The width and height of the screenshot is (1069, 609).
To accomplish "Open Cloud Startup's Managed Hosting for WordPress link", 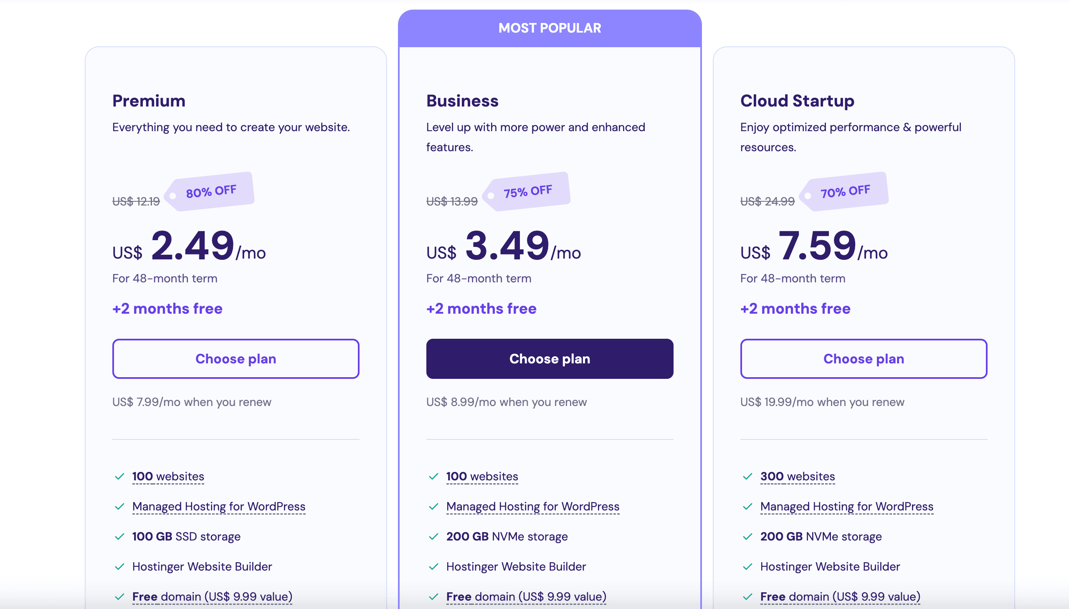I will pyautogui.click(x=846, y=507).
